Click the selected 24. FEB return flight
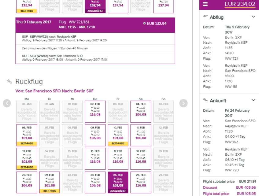259x196 pixels. point(118,182)
